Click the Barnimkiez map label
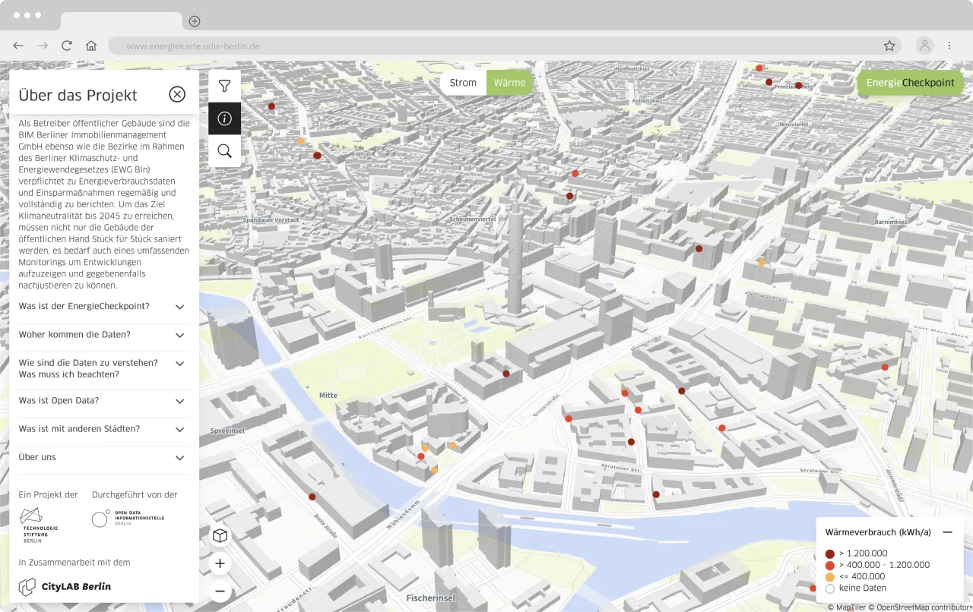Image resolution: width=973 pixels, height=612 pixels. [891, 222]
